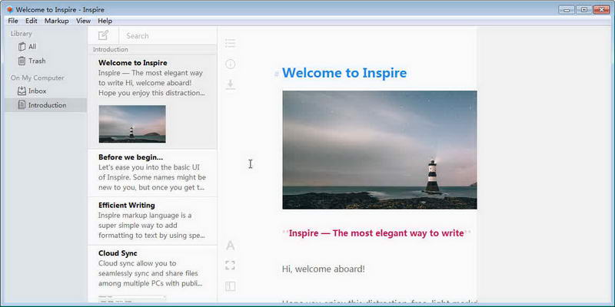Click the Introduction document icon
Screen dimensions: 615x307
click(22, 105)
